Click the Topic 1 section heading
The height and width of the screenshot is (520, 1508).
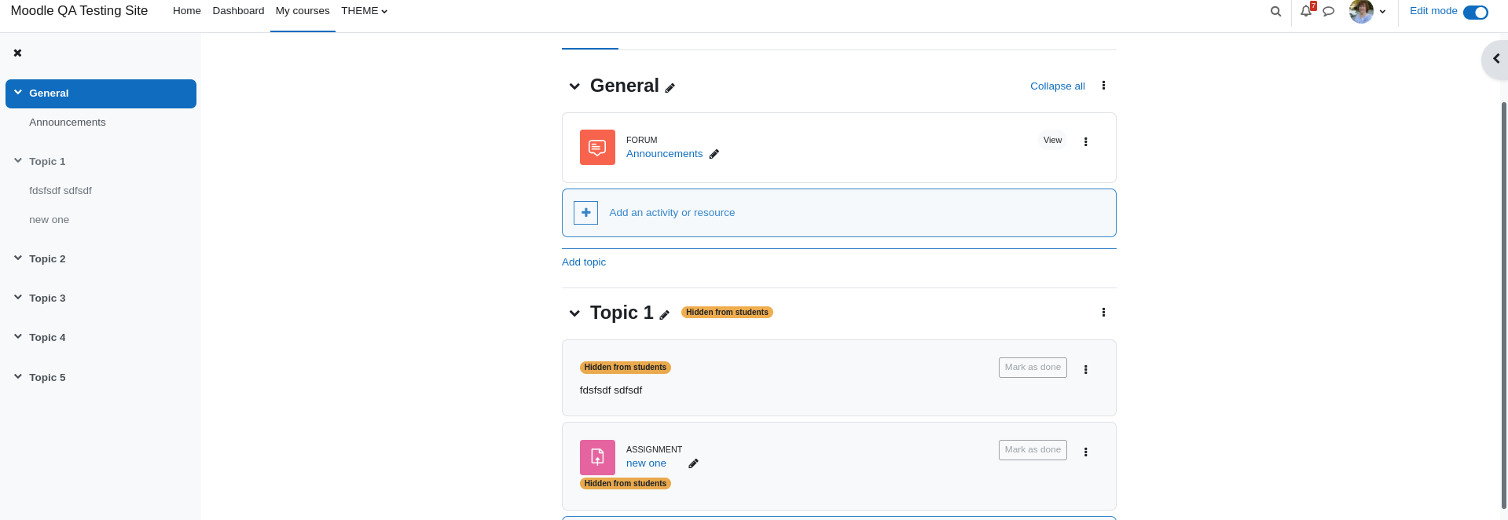click(x=622, y=313)
